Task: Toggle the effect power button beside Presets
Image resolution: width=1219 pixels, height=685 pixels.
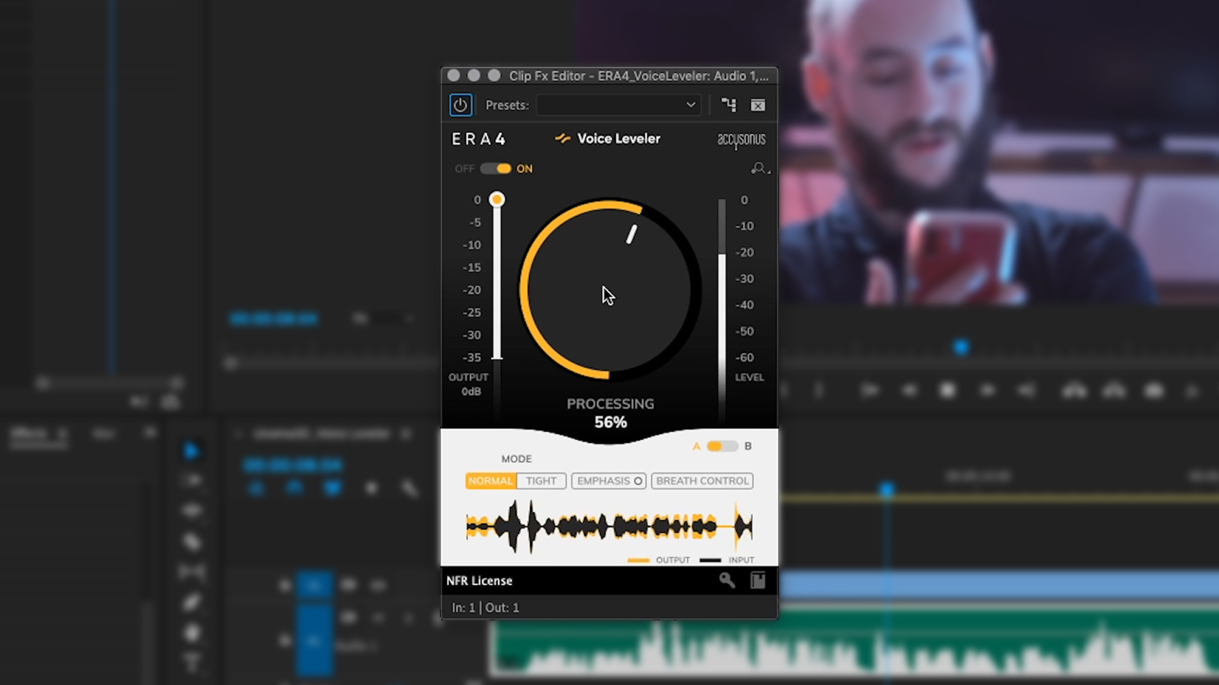Action: click(x=460, y=105)
